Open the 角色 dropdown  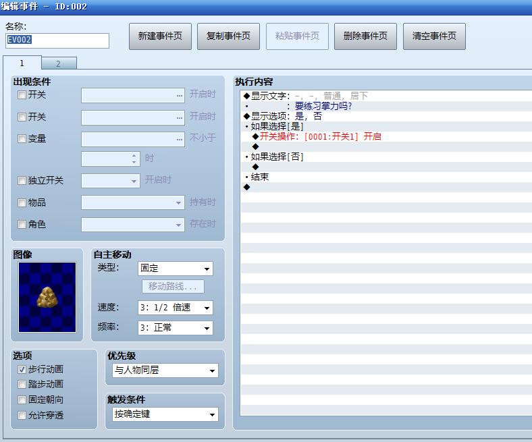click(x=133, y=225)
